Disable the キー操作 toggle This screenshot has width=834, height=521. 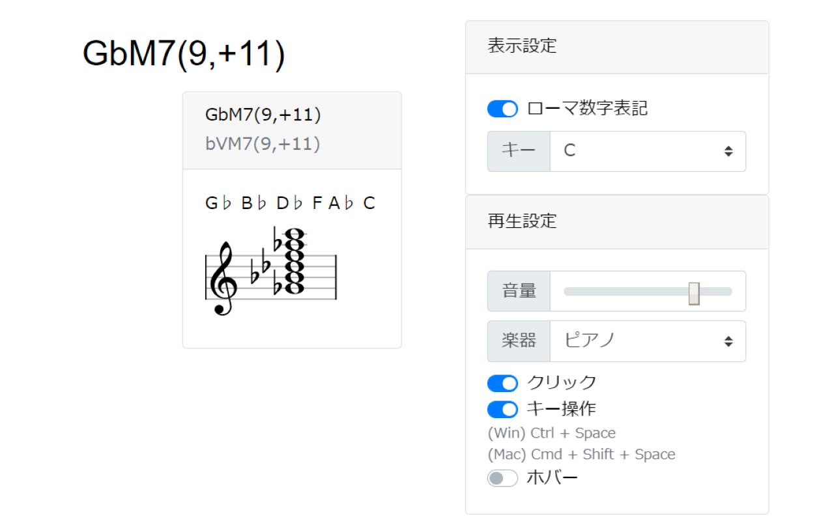502,409
